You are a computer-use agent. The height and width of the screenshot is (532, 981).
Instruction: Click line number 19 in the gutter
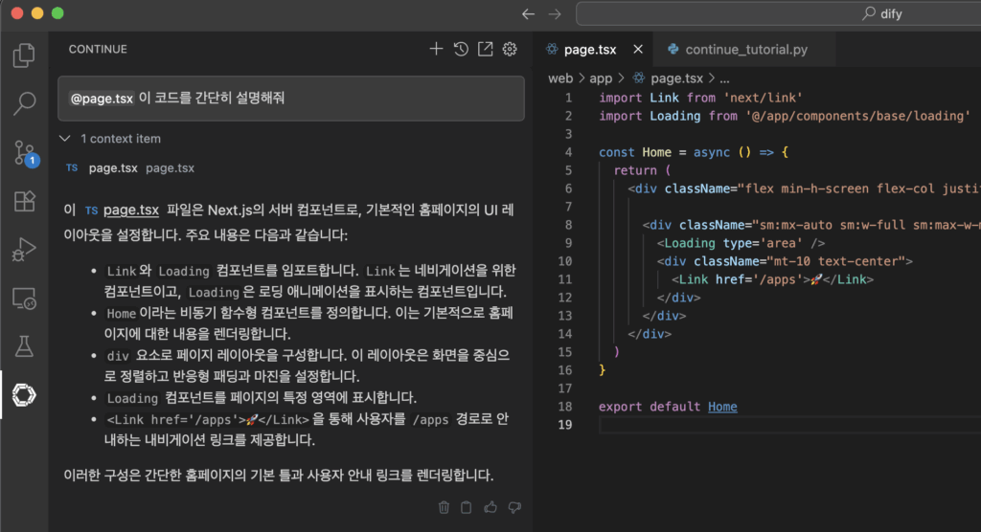pos(565,425)
